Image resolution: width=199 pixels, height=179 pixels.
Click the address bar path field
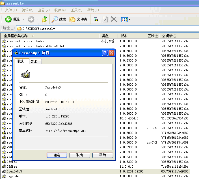point(107,28)
